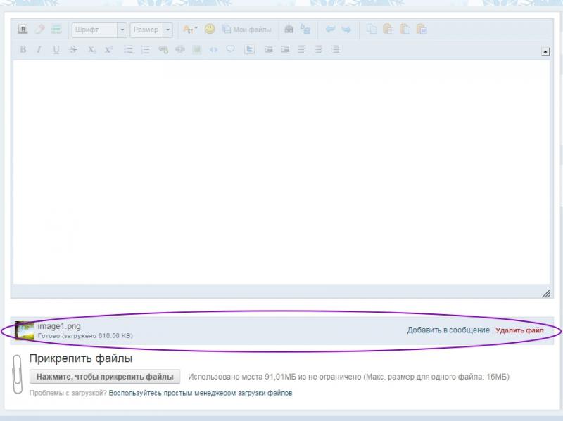Open the Размер size dropdown

151,30
